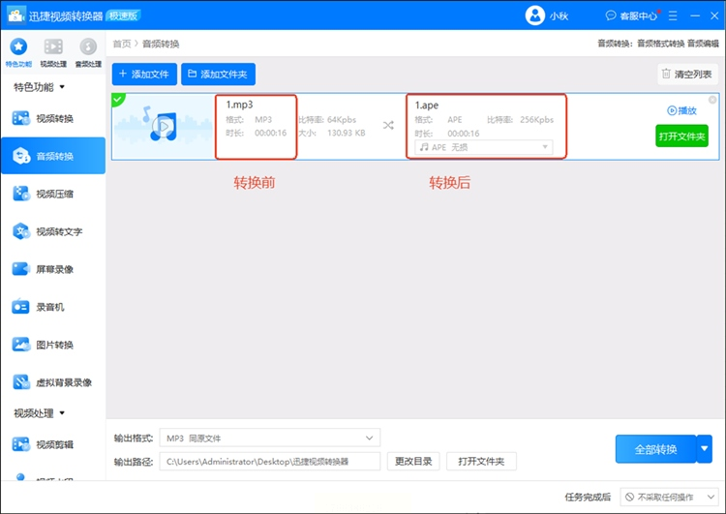Screen dimensions: 726x514
Task: Click the 1.mp3 source file name
Action: click(239, 105)
